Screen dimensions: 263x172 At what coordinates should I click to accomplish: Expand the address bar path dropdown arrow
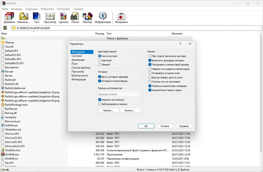point(261,28)
